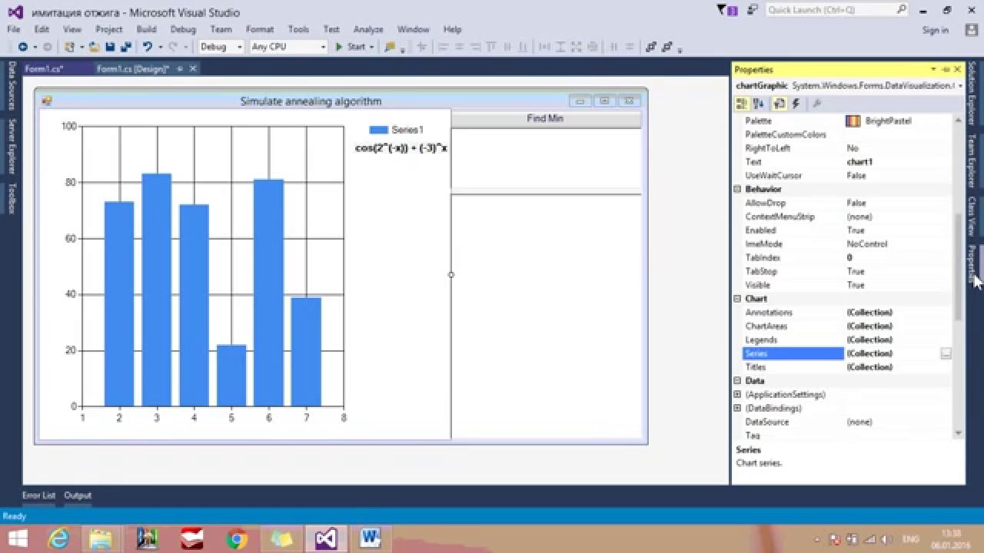The width and height of the screenshot is (984, 553).
Task: Expand the (ApplicationSettings) property node
Action: pyautogui.click(x=737, y=395)
